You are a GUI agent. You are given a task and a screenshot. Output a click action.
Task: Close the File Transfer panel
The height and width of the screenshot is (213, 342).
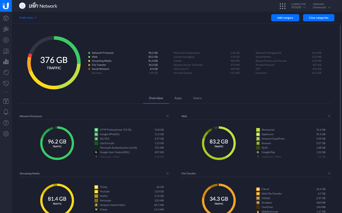click(329, 173)
